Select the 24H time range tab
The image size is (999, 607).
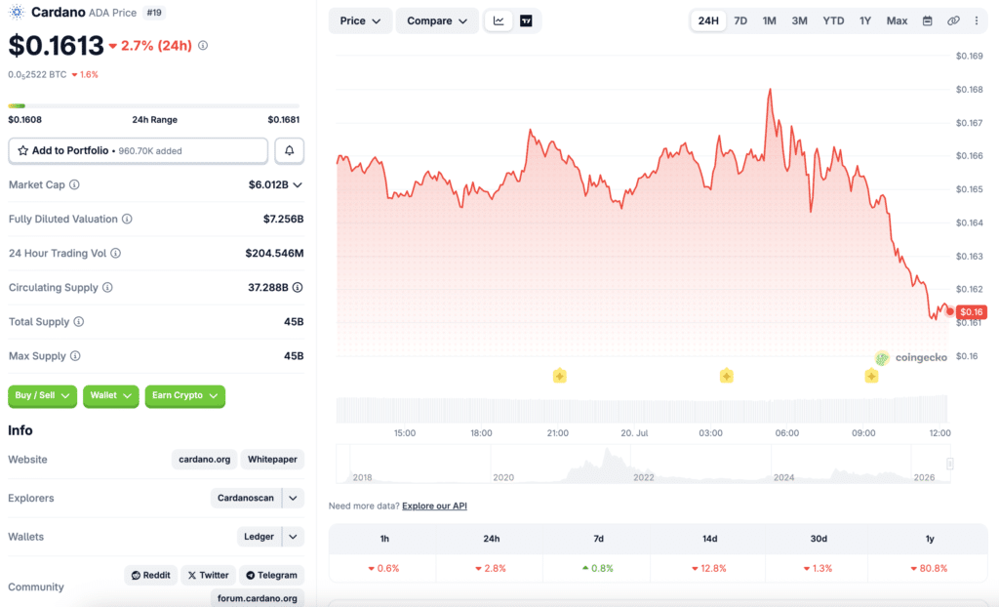click(708, 21)
